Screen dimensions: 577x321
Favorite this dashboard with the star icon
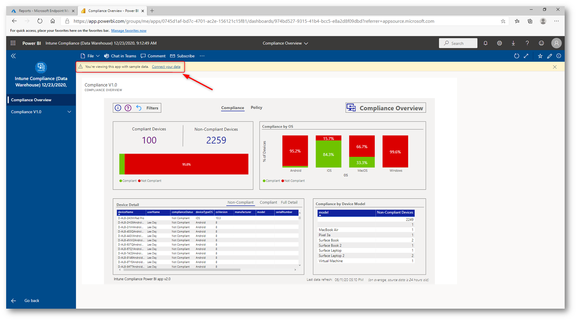point(540,56)
